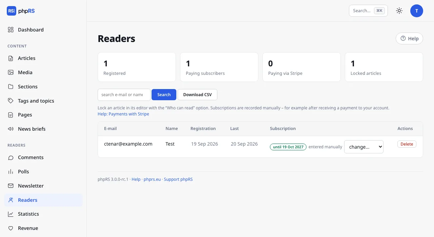Click the Statistics line chart icon
The image size is (434, 237).
pos(11,214)
